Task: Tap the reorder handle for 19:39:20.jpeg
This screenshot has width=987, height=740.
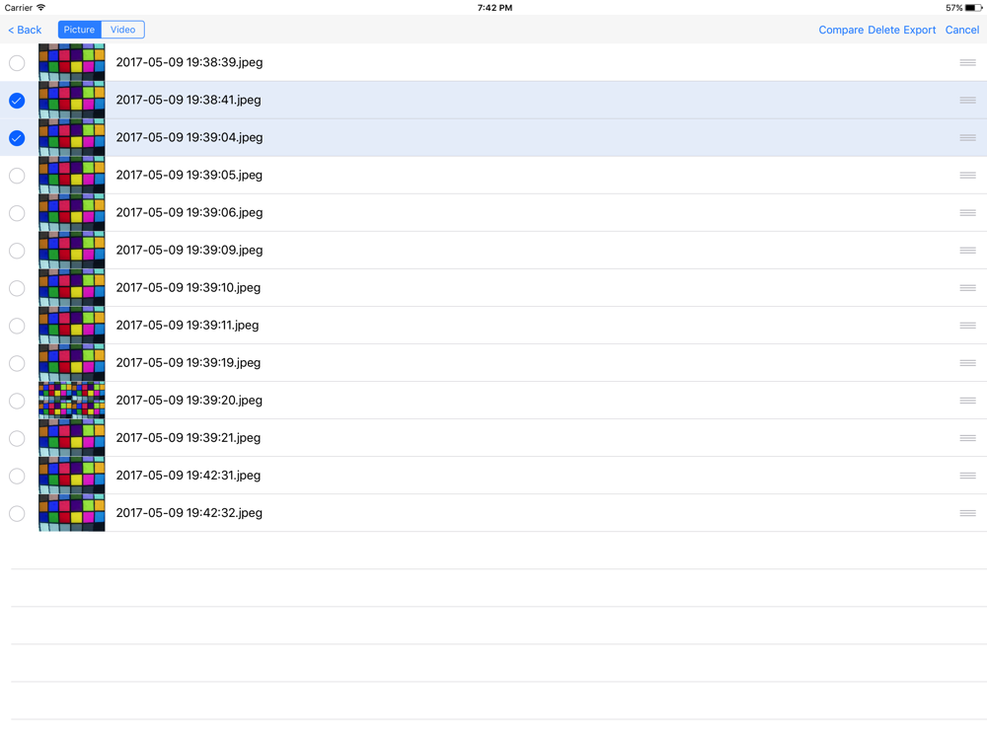Action: (967, 401)
